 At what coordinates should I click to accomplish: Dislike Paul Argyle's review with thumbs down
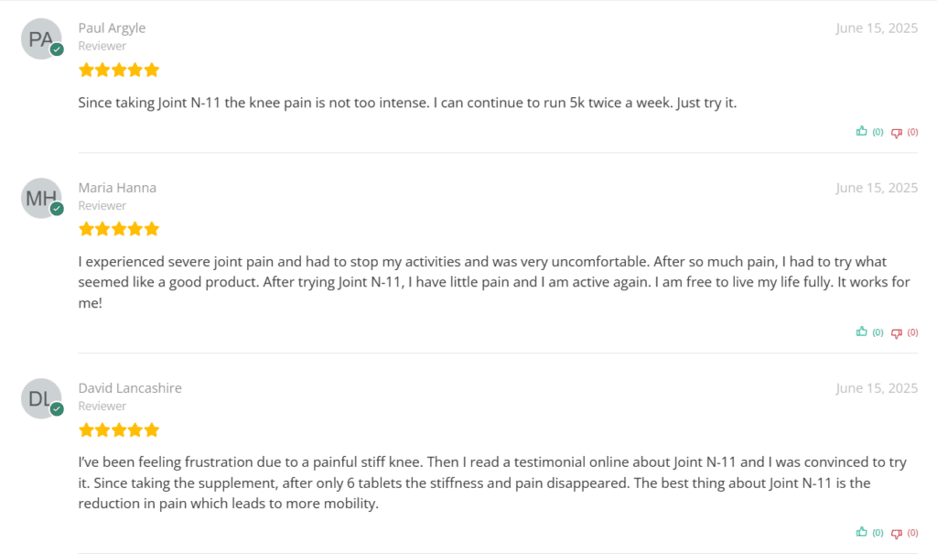[897, 133]
